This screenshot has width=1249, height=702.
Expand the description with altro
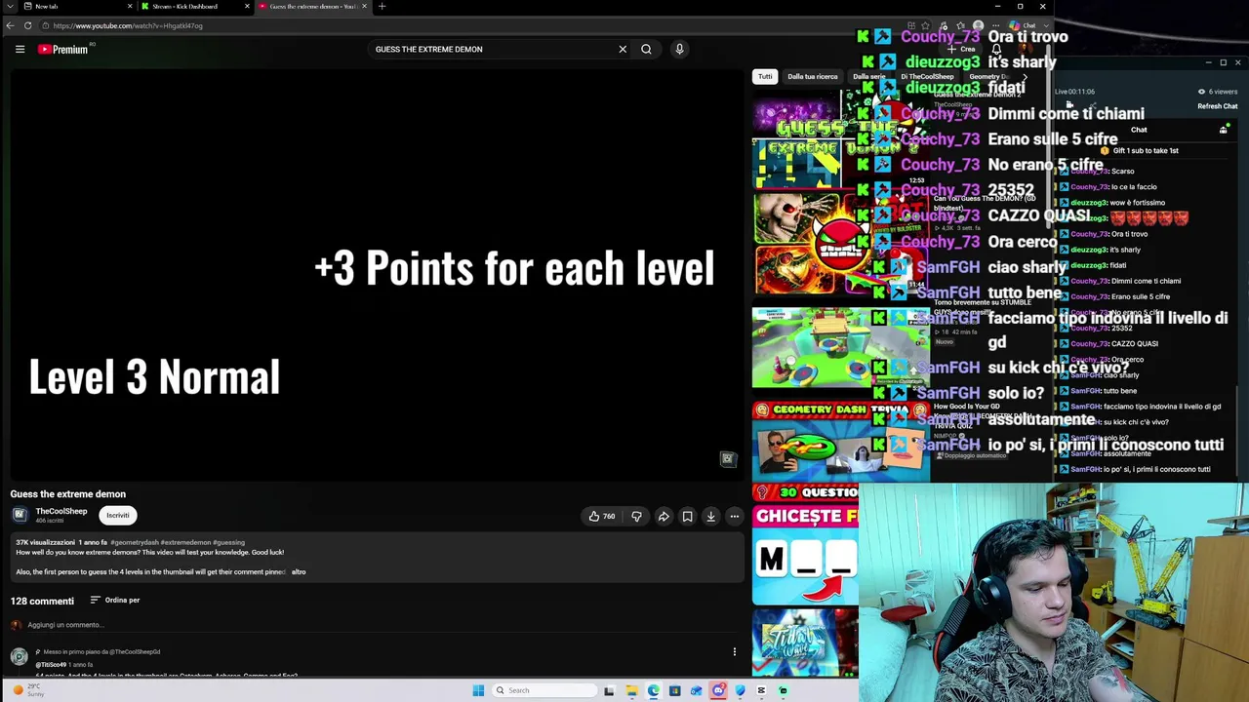299,572
